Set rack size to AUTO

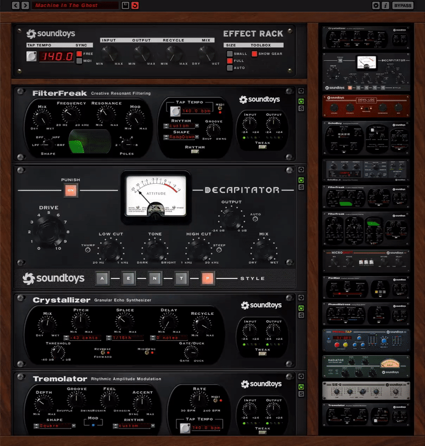coord(229,68)
